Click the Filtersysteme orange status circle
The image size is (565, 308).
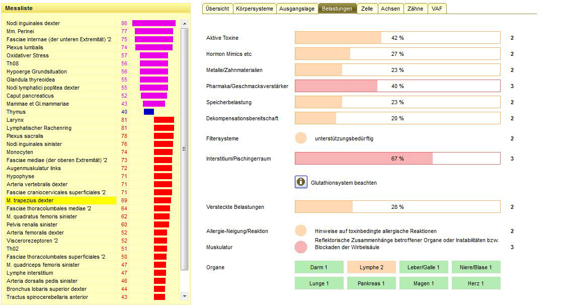[301, 138]
